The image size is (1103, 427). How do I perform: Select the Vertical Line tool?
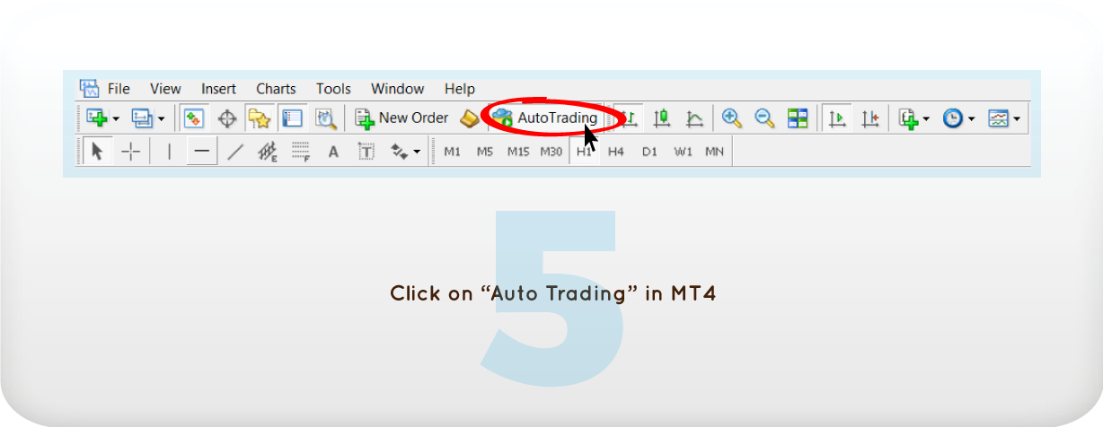coord(169,152)
